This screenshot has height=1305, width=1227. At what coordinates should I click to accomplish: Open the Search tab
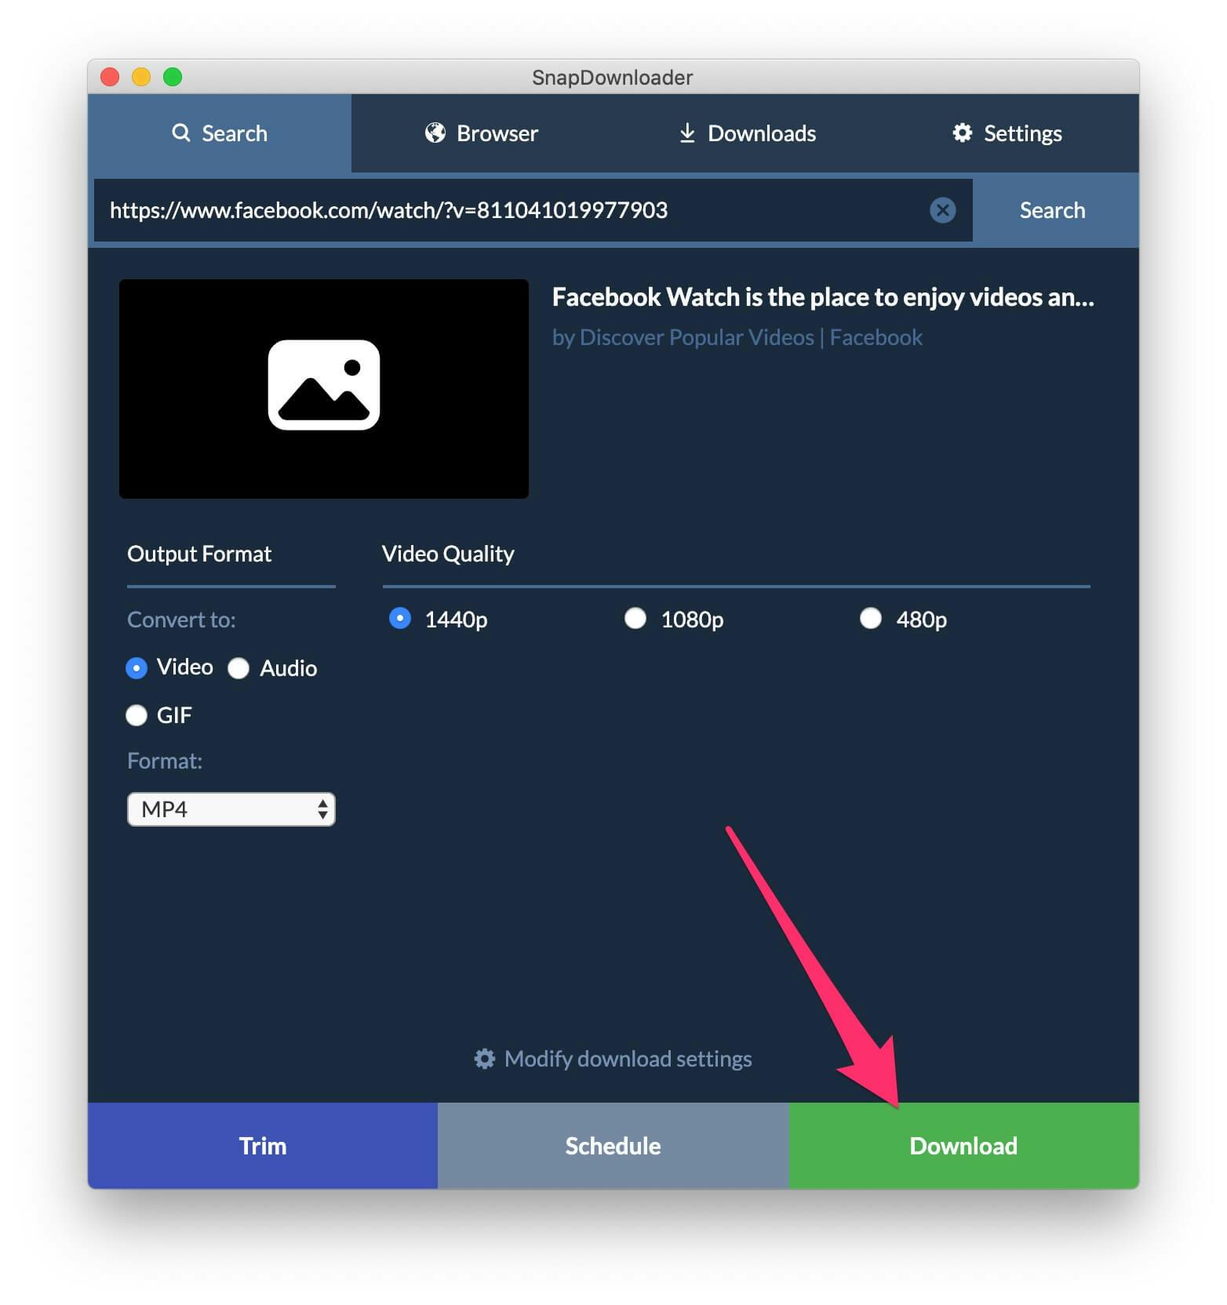coord(220,133)
